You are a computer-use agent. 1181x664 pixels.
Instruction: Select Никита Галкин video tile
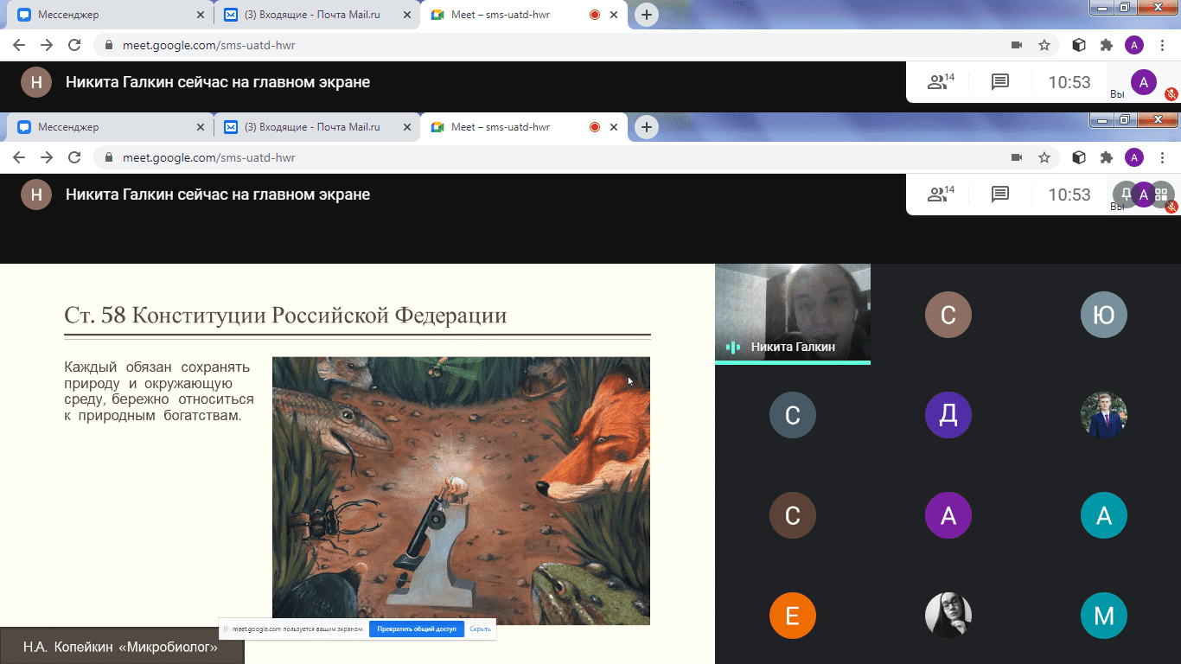792,313
